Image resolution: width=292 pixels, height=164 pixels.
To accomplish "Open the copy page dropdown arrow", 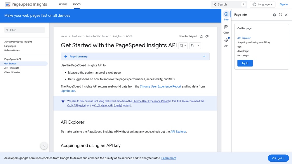I will pos(198,46).
